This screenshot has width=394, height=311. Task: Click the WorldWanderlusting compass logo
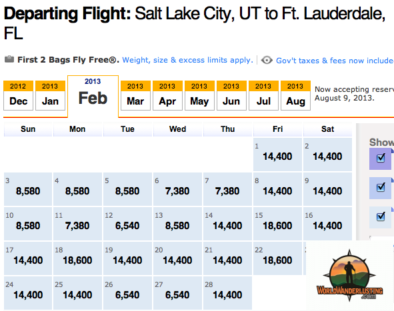point(349,276)
